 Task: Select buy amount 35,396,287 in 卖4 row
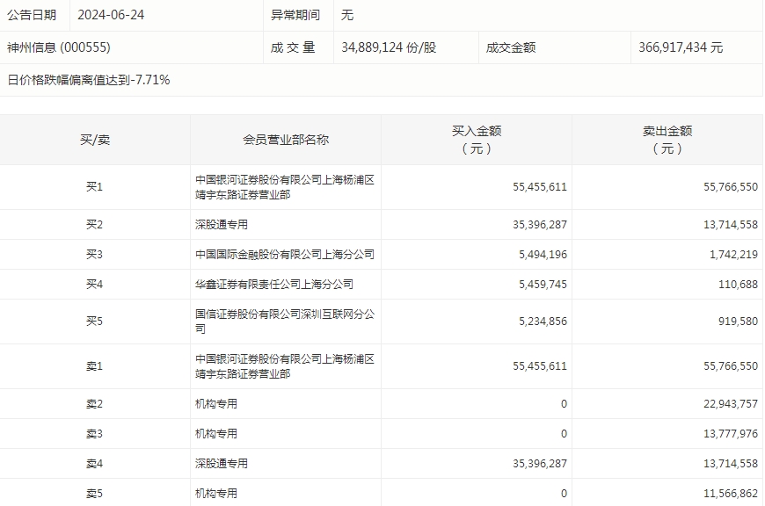(x=540, y=464)
